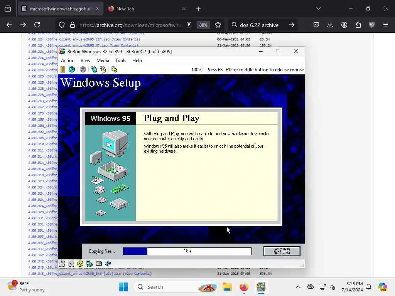The height and width of the screenshot is (296, 395).
Task: Click the 86Box taskbar icon
Action: tap(261, 287)
